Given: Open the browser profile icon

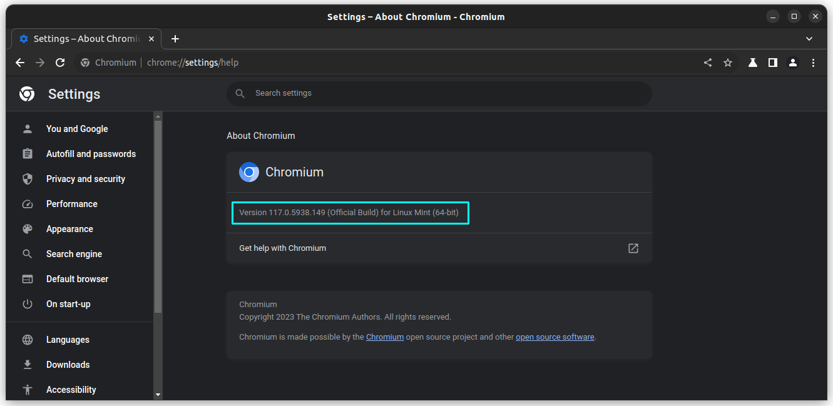Looking at the screenshot, I should click(x=793, y=62).
